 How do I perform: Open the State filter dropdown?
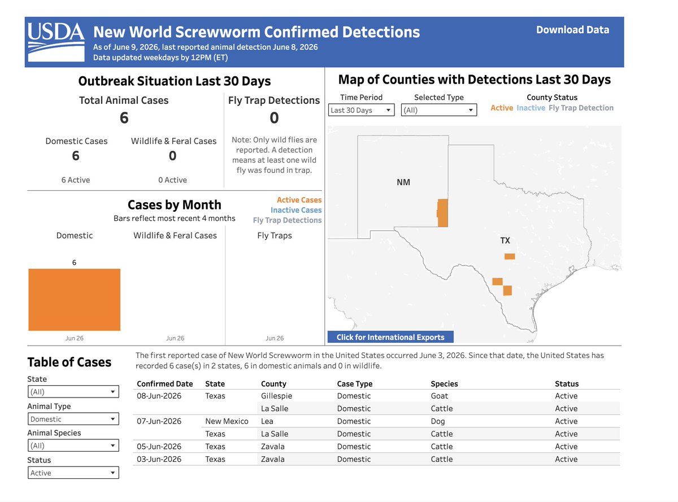[x=73, y=391]
